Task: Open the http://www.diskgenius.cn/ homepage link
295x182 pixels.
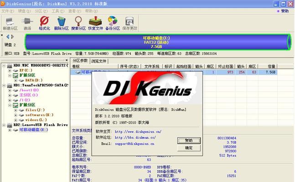Action: [138, 131]
